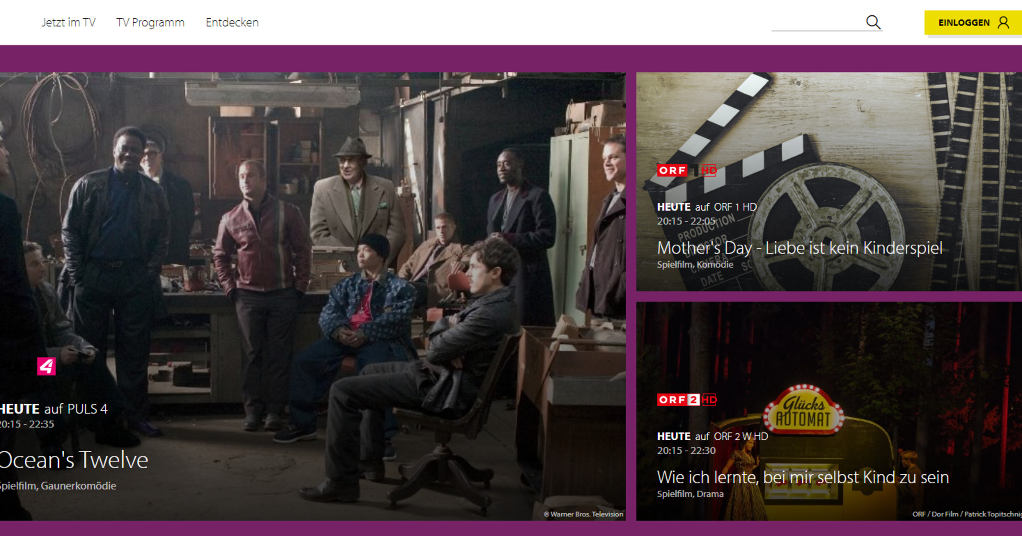Open the Ocean's Twelve title link

pyautogui.click(x=75, y=460)
